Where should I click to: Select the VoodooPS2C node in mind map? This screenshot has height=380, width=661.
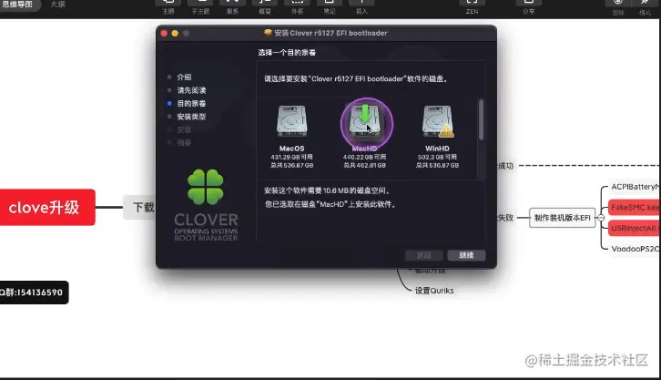point(636,249)
